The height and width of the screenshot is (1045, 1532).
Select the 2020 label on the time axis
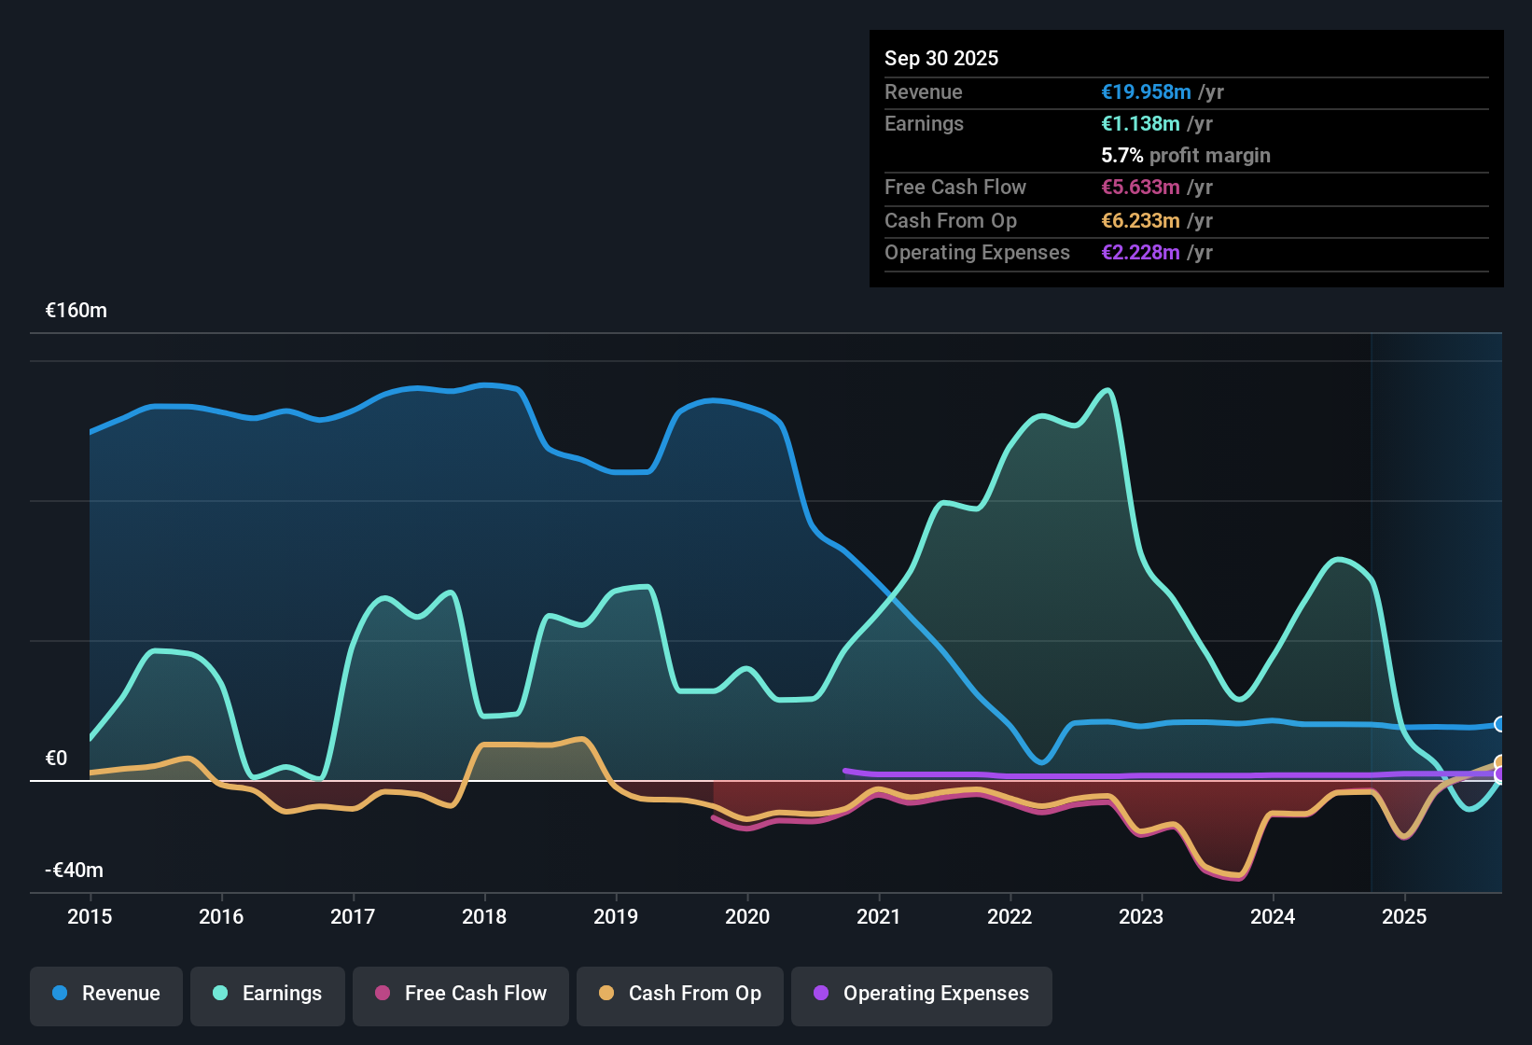747,916
